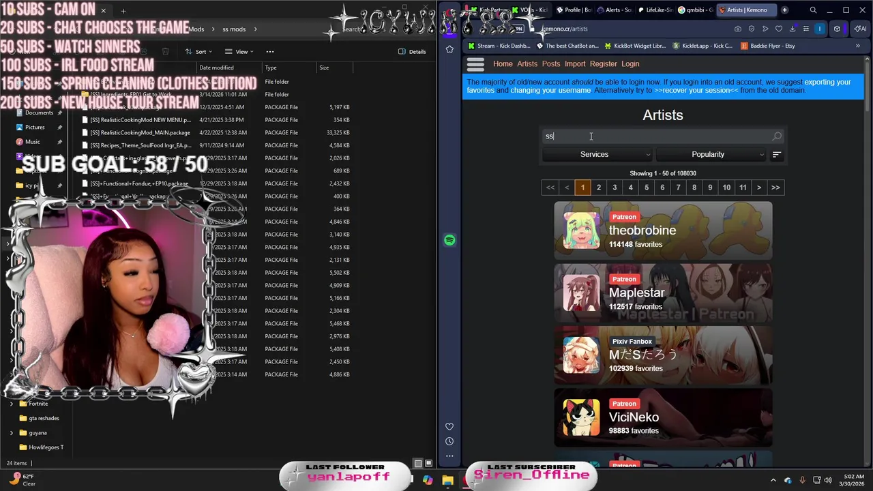Open the Services filter dropdown
This screenshot has height=491, width=873.
pyautogui.click(x=597, y=155)
